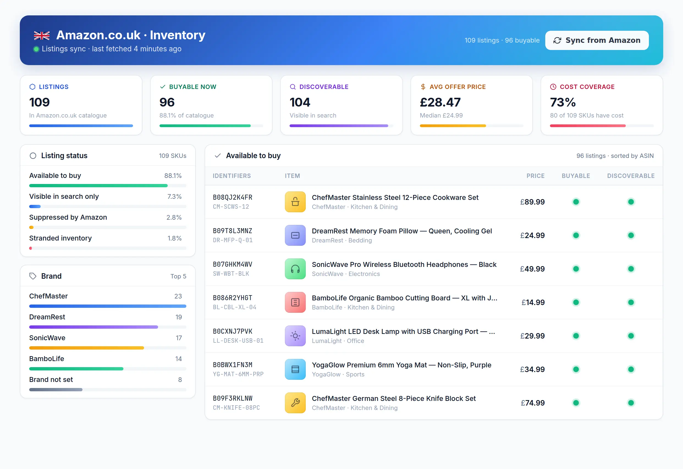Open SonicWave Pro Wireless Bluetooth Headphones title
683x469 pixels.
(x=404, y=264)
